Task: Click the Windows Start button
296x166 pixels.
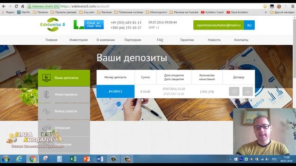Action: click(x=6, y=159)
